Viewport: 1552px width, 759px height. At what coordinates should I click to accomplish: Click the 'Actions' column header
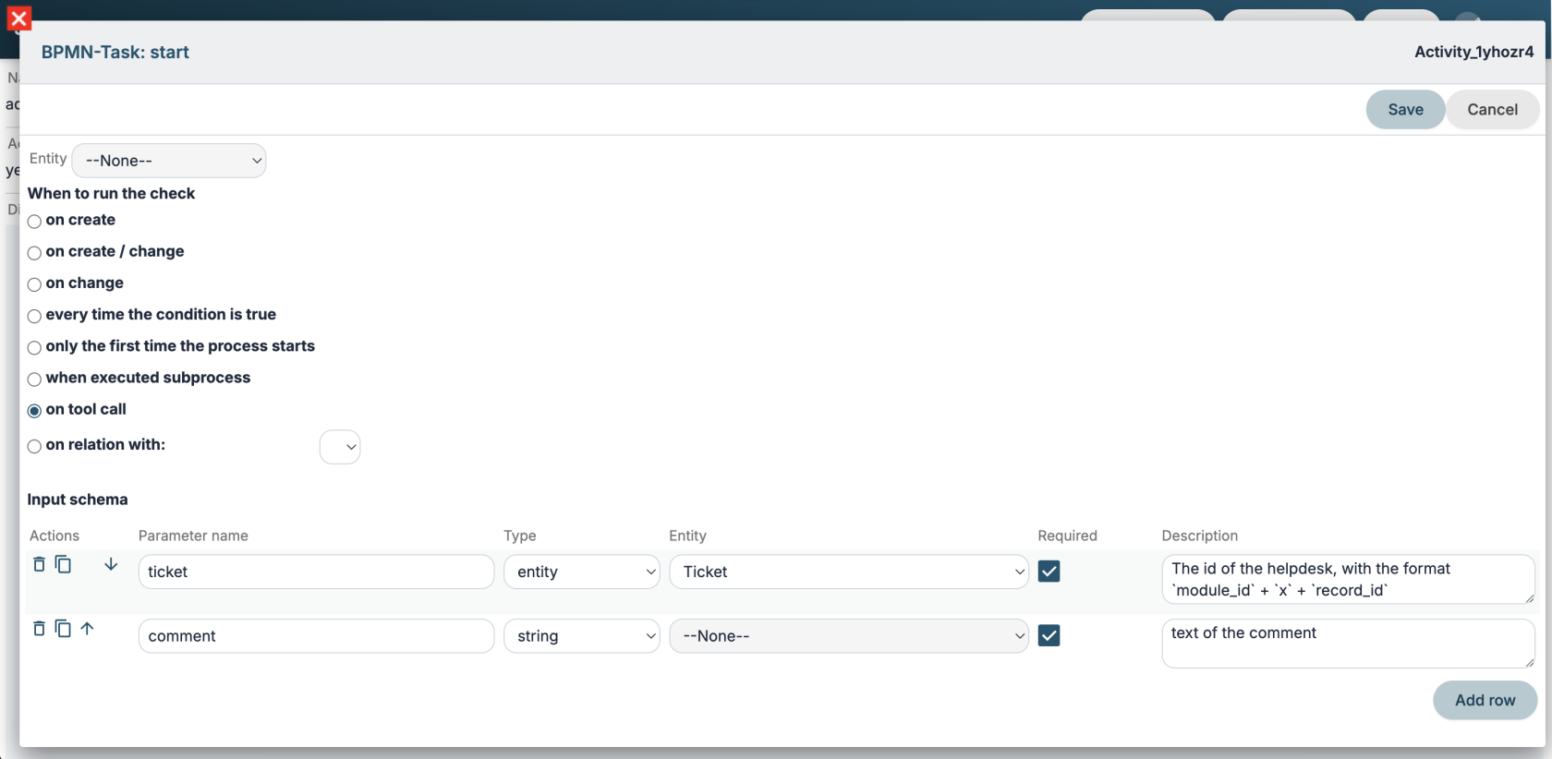click(55, 536)
